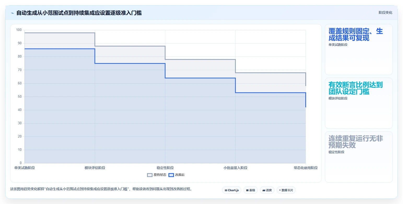This screenshot has height=204, width=403.
Task: Click 稳定性阶段 caption in the third card
Action: [x=336, y=152]
